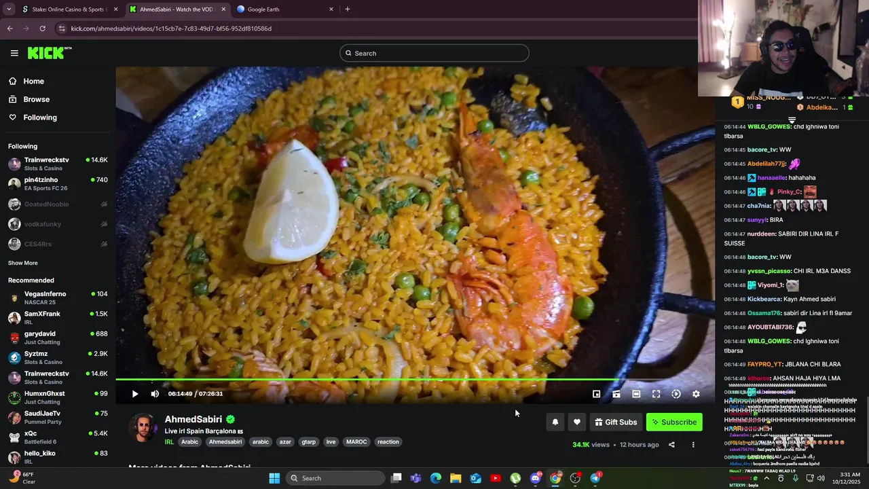Open Syztmz recommended channel
The image size is (869, 489).
tap(58, 357)
